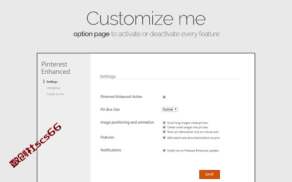
Task: Open the Pin Box Size dropdown showing Normal
Action: [x=170, y=109]
